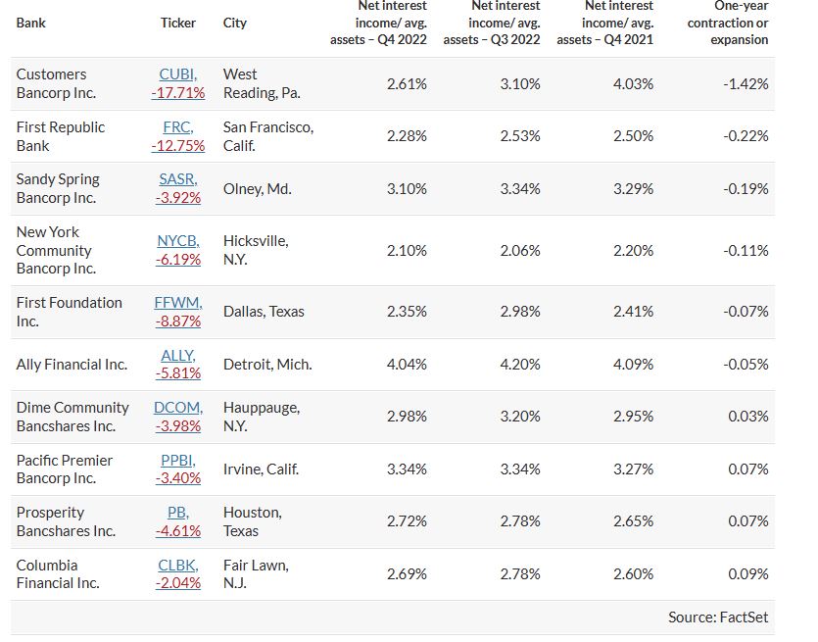Click the PB ticker link
Image resolution: width=818 pixels, height=642 pixels.
coord(178,513)
